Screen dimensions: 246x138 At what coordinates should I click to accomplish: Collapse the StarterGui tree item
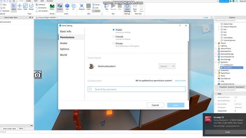216,62
